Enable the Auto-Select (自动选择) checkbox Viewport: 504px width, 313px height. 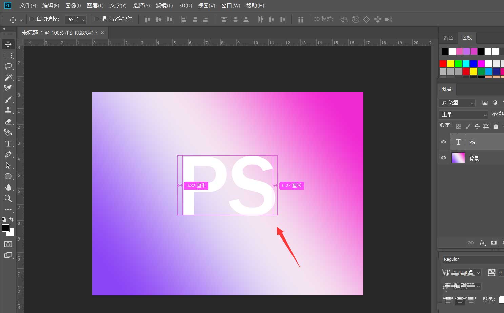32,19
